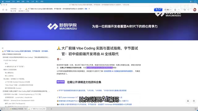Open document notifications bell
The width and height of the screenshot is (198, 111).
(175, 10)
